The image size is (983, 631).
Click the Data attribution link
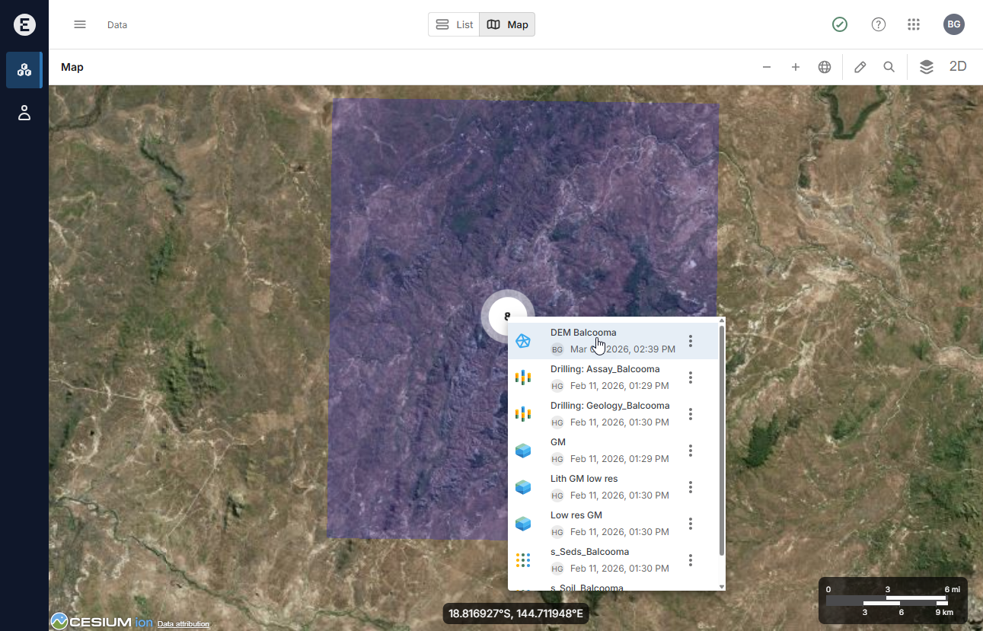[183, 624]
